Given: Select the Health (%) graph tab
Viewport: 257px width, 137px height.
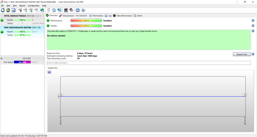Looking at the screenshot, I should pos(52,68).
